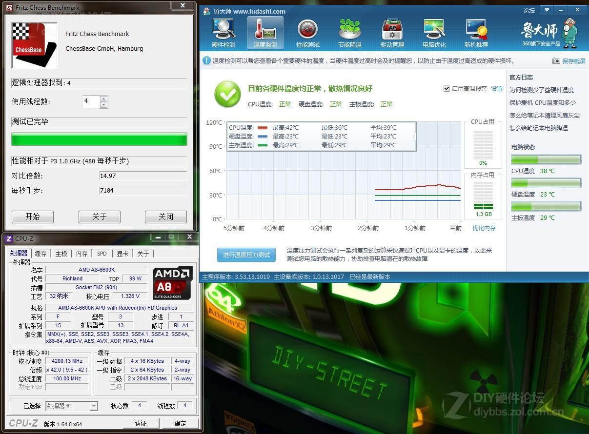Open the 保护爱机 CPU温度知多少 link

tap(543, 102)
